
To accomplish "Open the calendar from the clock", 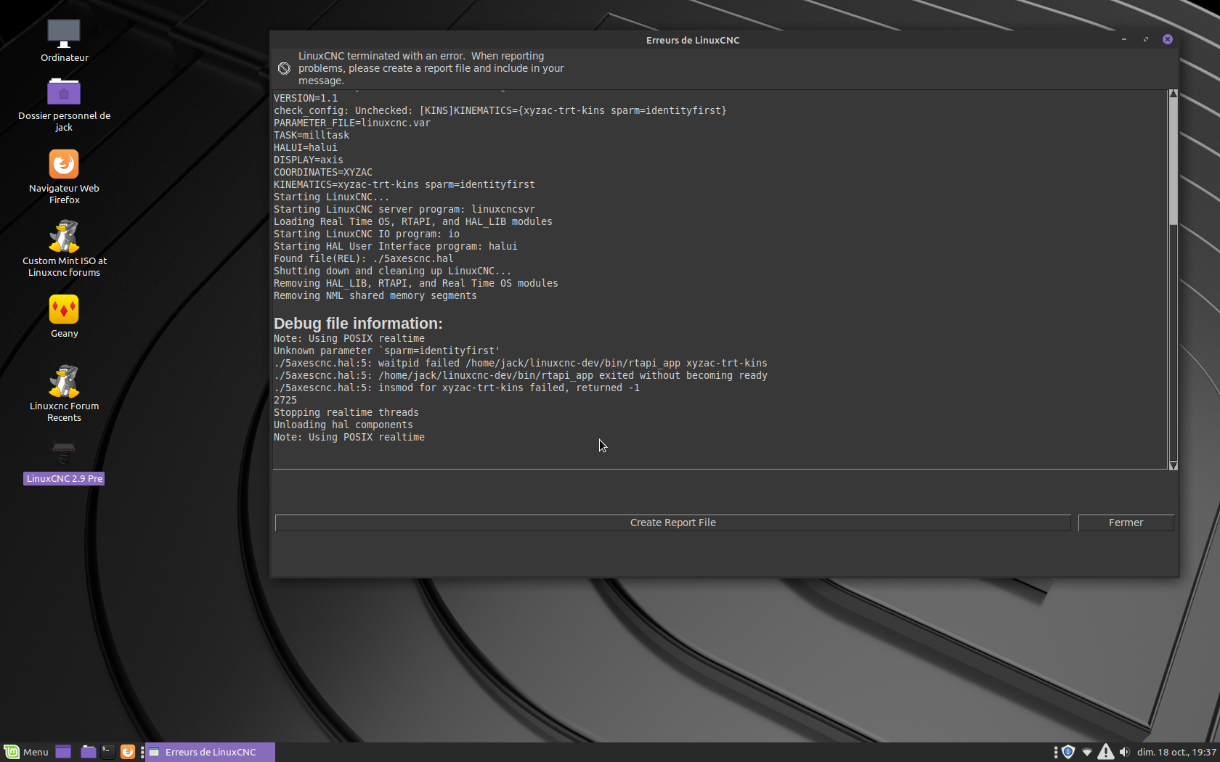I will (1176, 752).
